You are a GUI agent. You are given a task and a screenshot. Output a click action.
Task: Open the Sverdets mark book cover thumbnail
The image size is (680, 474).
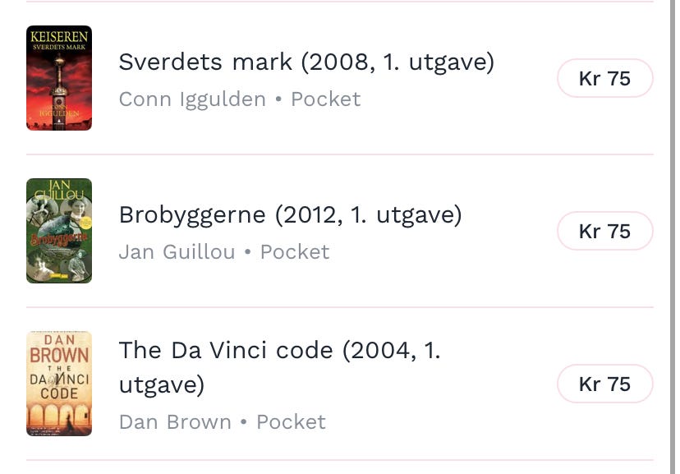[x=59, y=78]
